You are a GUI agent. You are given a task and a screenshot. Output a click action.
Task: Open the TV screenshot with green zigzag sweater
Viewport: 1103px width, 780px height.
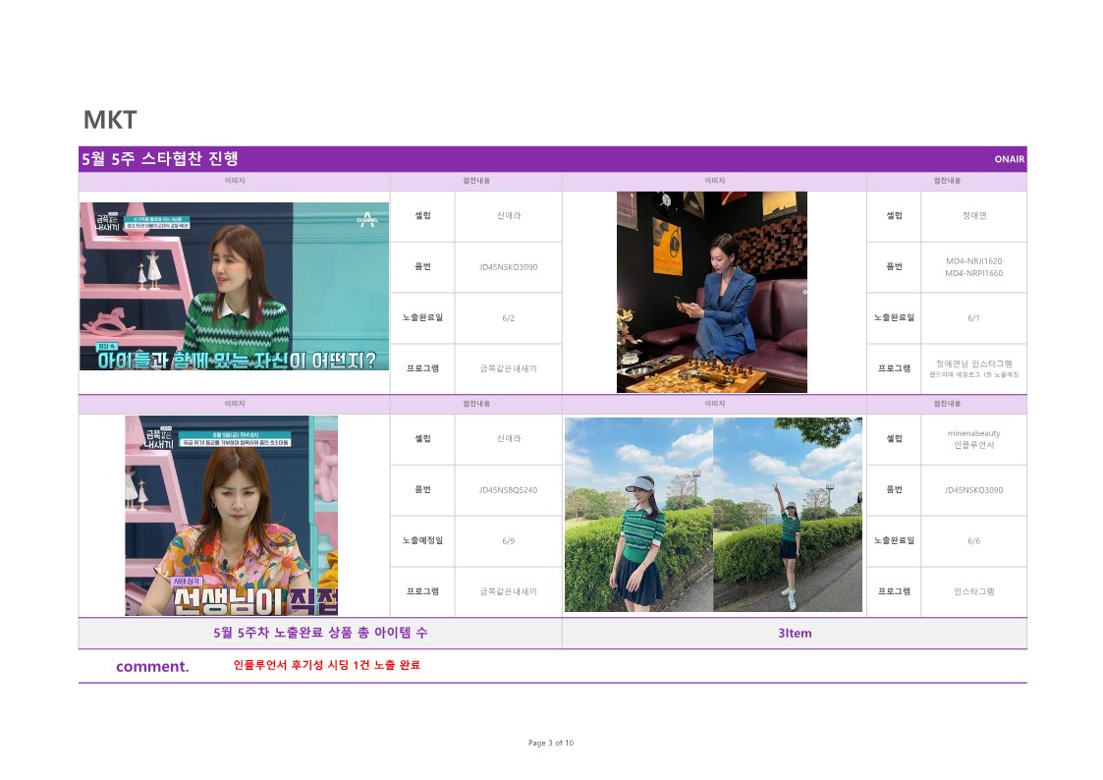[x=234, y=286]
